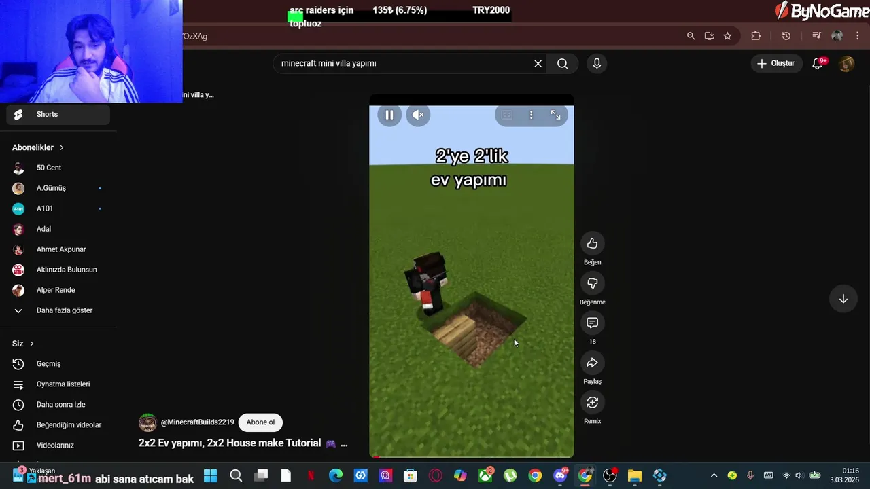Image resolution: width=870 pixels, height=489 pixels.
Task: Dislike the short with the Beğenme button
Action: coord(592,283)
